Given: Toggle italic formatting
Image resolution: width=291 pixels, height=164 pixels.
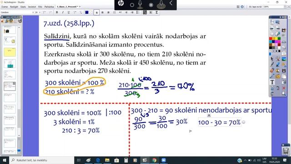Looking at the screenshot, I should (63, 12).
